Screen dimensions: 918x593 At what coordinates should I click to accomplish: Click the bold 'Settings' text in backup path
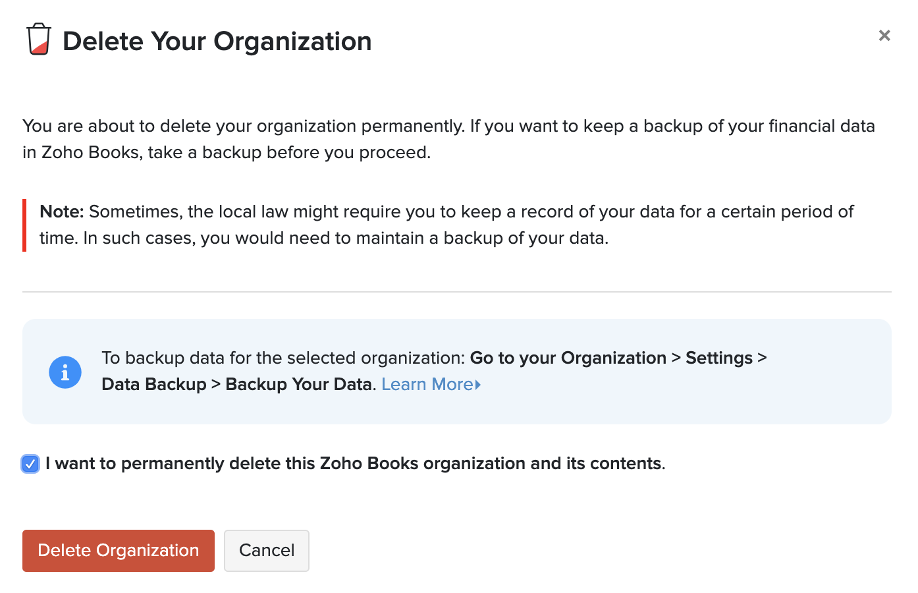pyautogui.click(x=718, y=358)
